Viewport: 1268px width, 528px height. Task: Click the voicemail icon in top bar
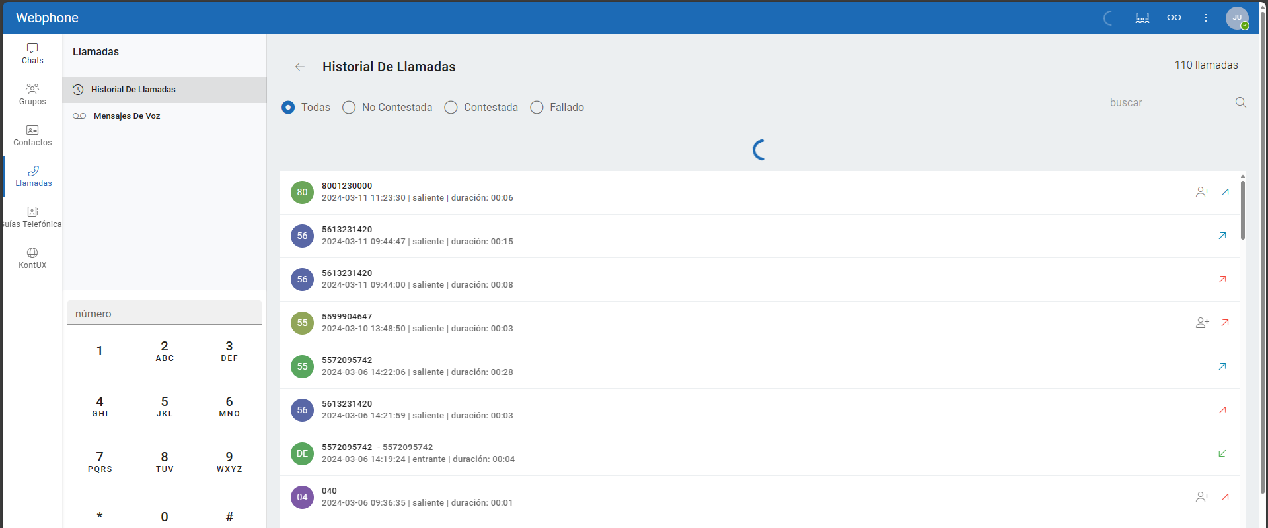(x=1174, y=18)
